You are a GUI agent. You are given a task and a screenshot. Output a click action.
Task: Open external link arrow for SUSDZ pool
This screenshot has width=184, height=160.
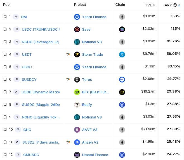(x=17, y=142)
